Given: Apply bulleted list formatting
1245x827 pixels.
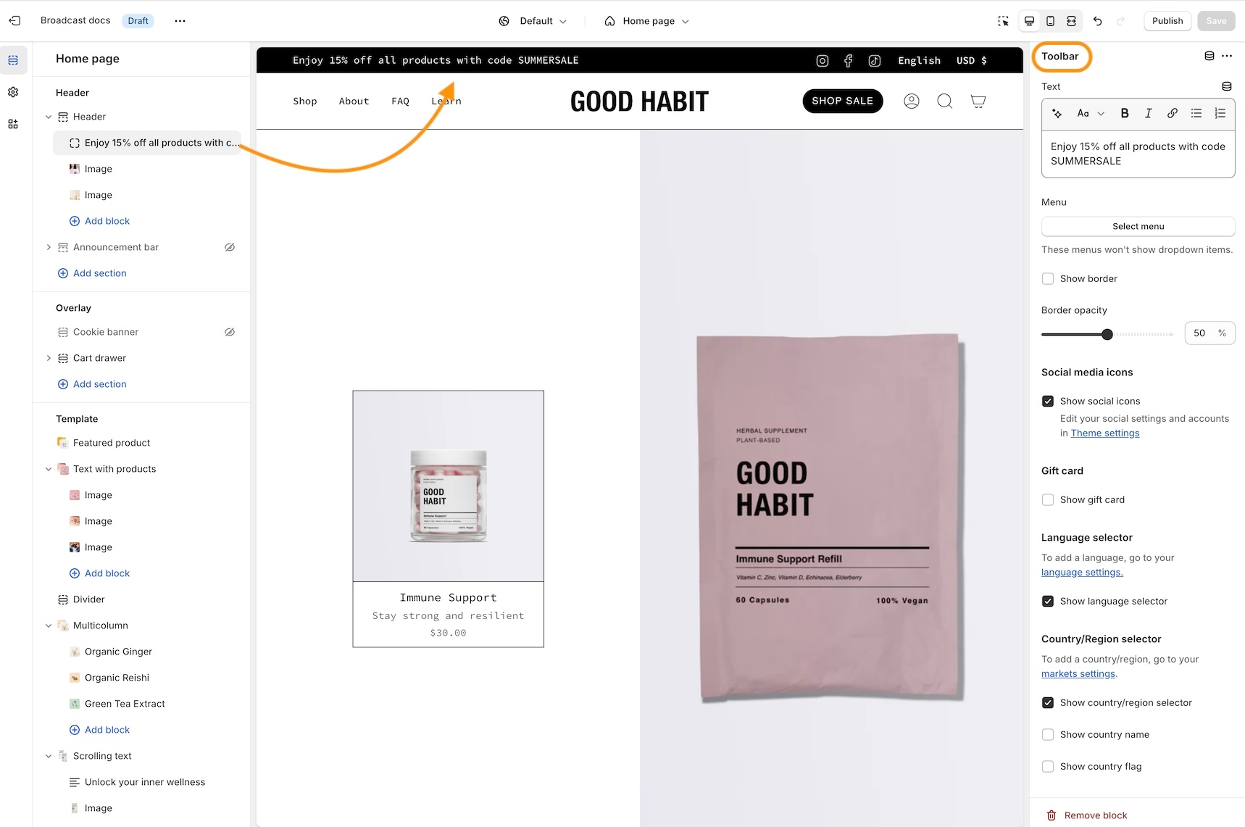Looking at the screenshot, I should point(1196,113).
